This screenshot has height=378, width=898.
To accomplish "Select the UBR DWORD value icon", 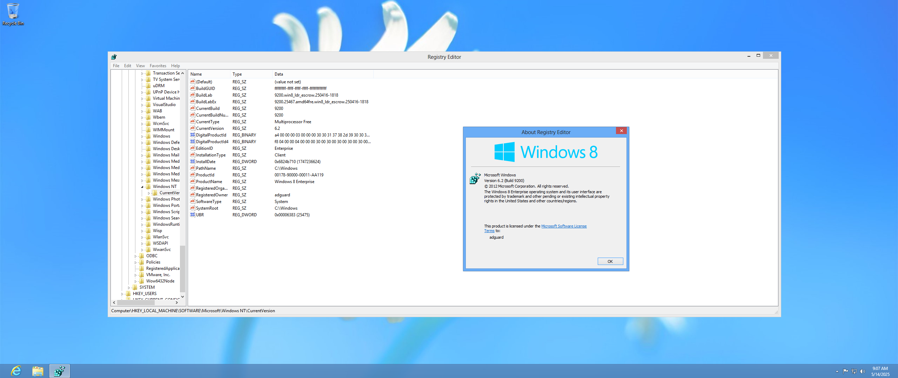I will 192,215.
